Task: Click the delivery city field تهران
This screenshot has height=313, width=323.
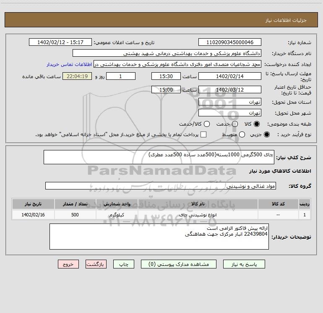Action: (x=230, y=113)
